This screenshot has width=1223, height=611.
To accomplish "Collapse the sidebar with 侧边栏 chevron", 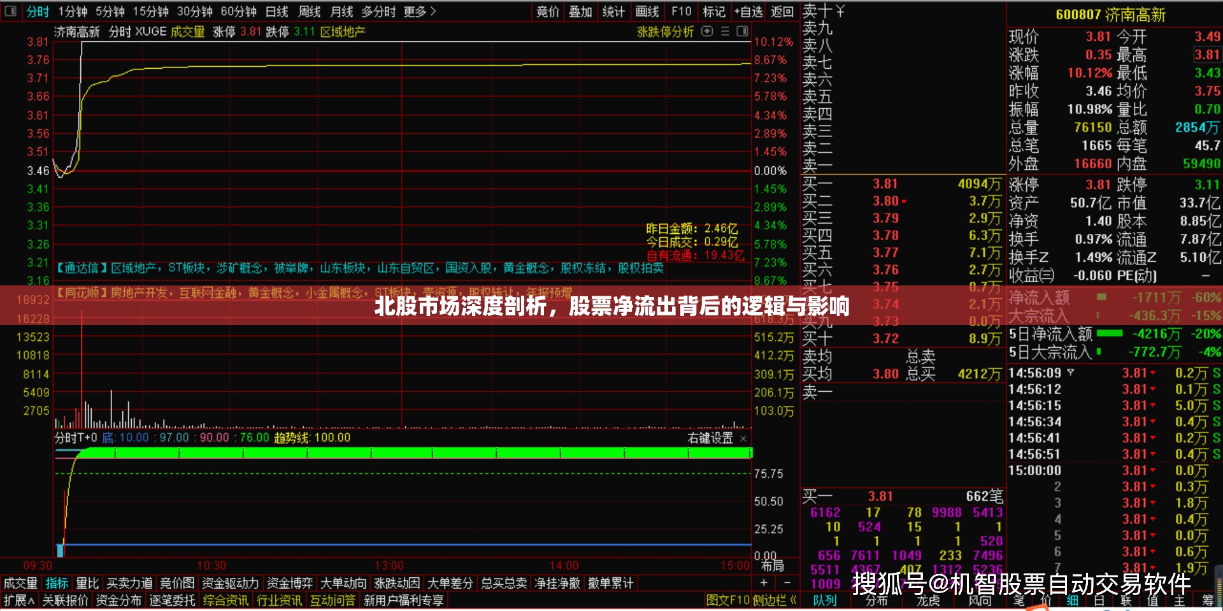I will [793, 600].
